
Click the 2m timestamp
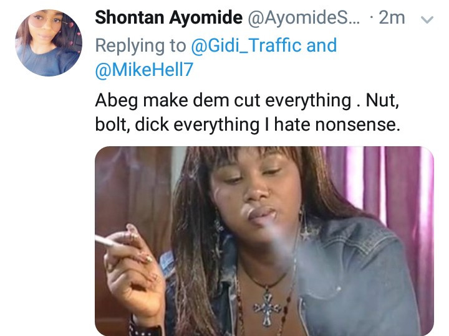pos(392,19)
